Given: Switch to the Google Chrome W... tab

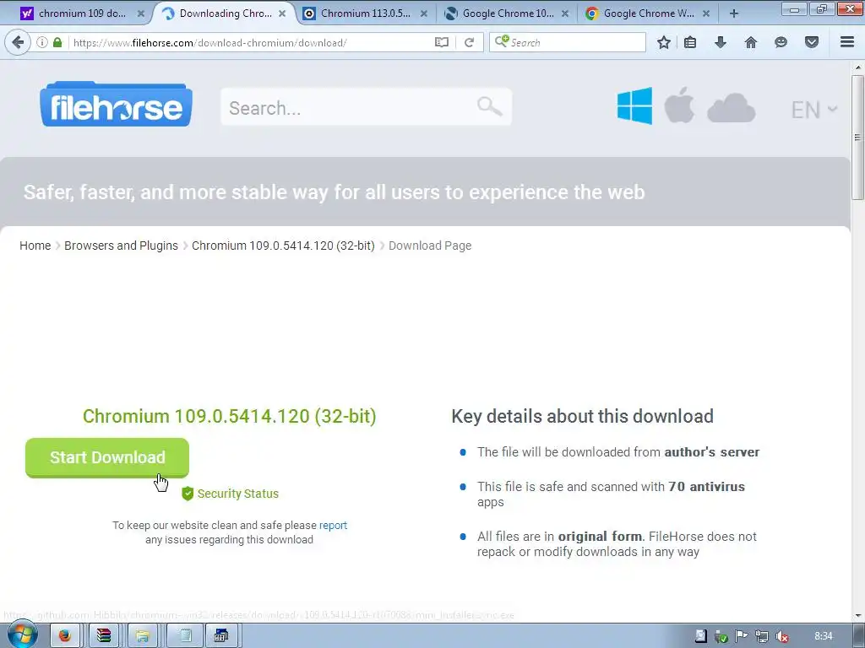Looking at the screenshot, I should pos(648,13).
